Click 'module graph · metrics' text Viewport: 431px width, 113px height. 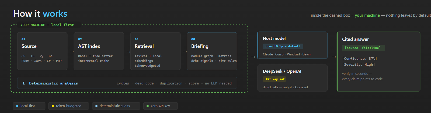point(211,56)
